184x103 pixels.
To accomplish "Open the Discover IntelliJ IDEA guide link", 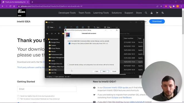I will [x=116, y=88].
